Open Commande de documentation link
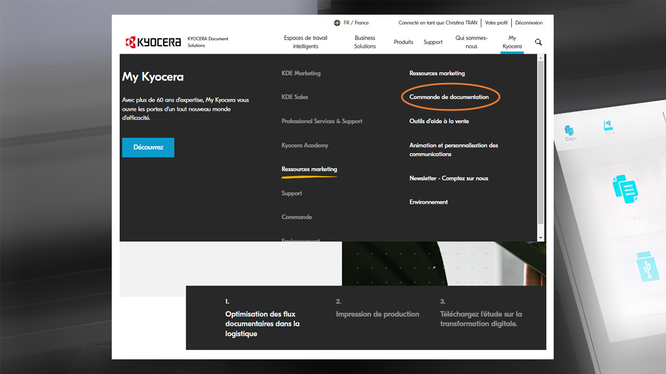This screenshot has width=666, height=374. pyautogui.click(x=449, y=97)
